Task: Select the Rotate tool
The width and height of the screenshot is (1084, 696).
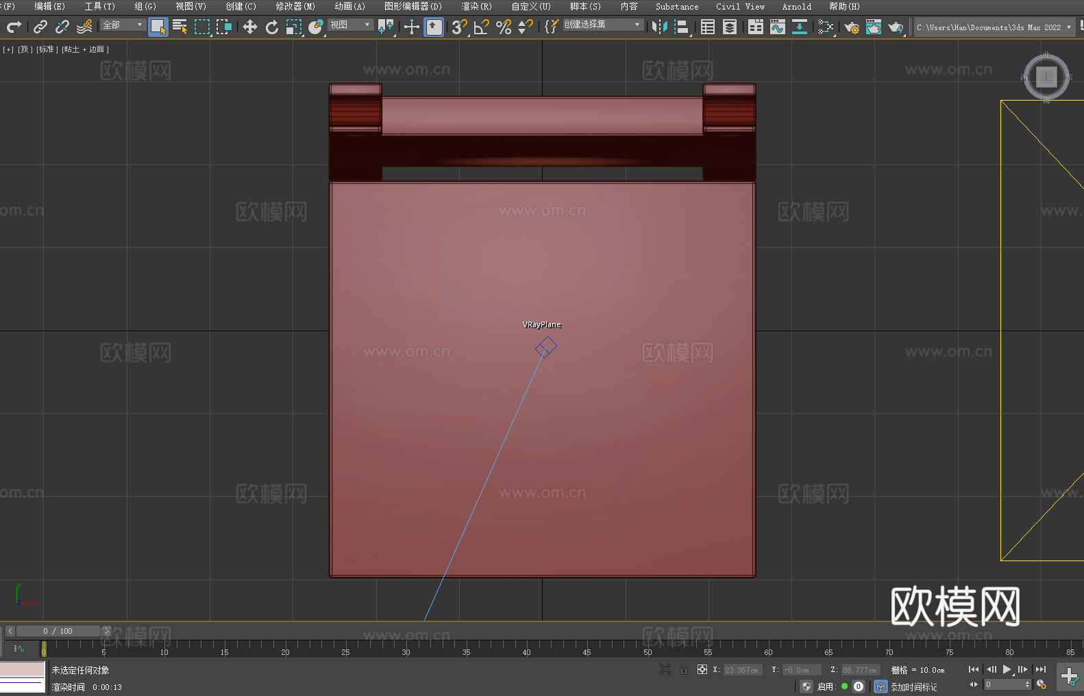Action: tap(272, 27)
